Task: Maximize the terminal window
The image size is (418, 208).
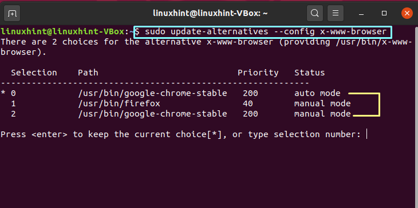Action: click(384, 13)
